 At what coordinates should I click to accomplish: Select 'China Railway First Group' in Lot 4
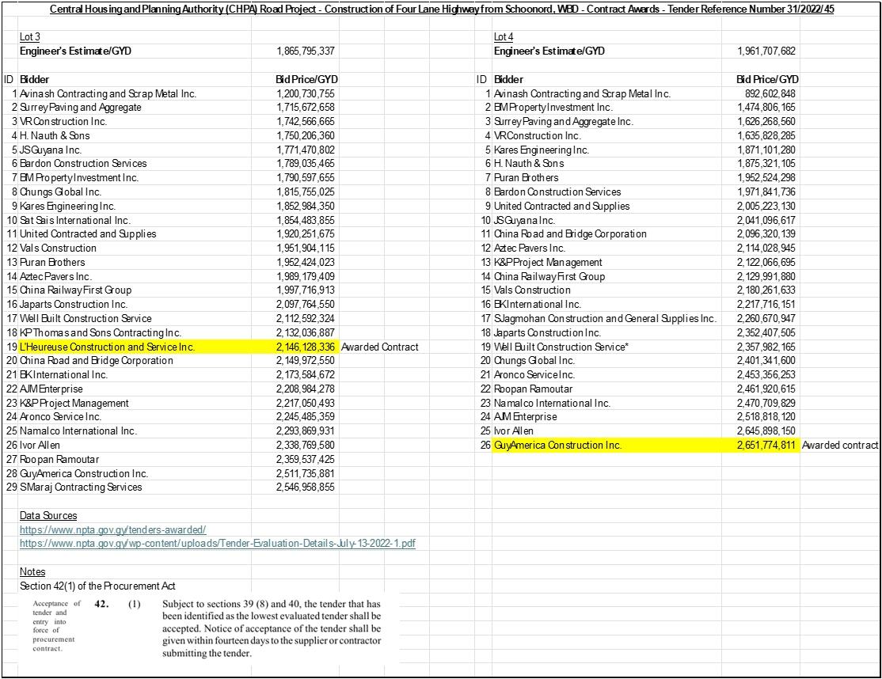pyautogui.click(x=549, y=276)
